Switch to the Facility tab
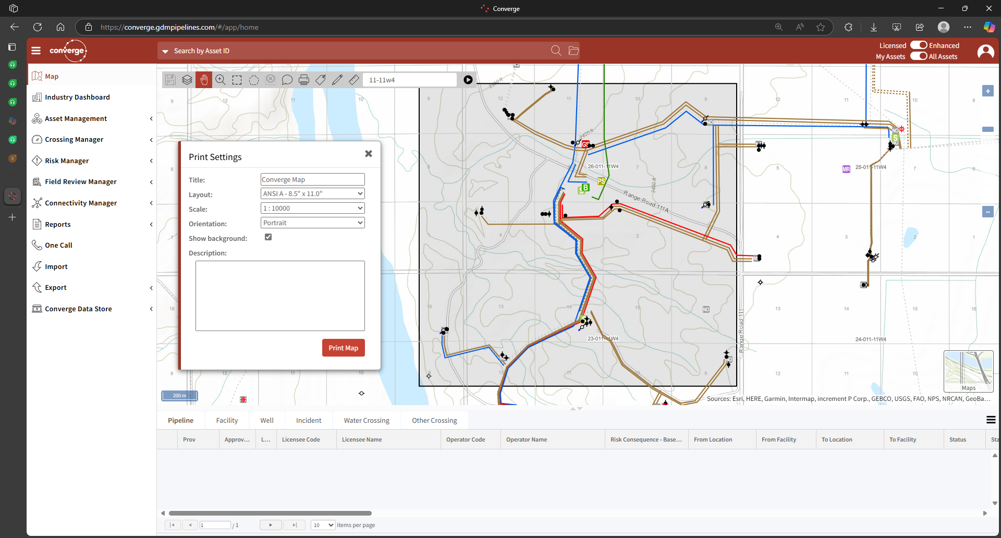Viewport: 1001px width, 538px height. click(x=227, y=420)
